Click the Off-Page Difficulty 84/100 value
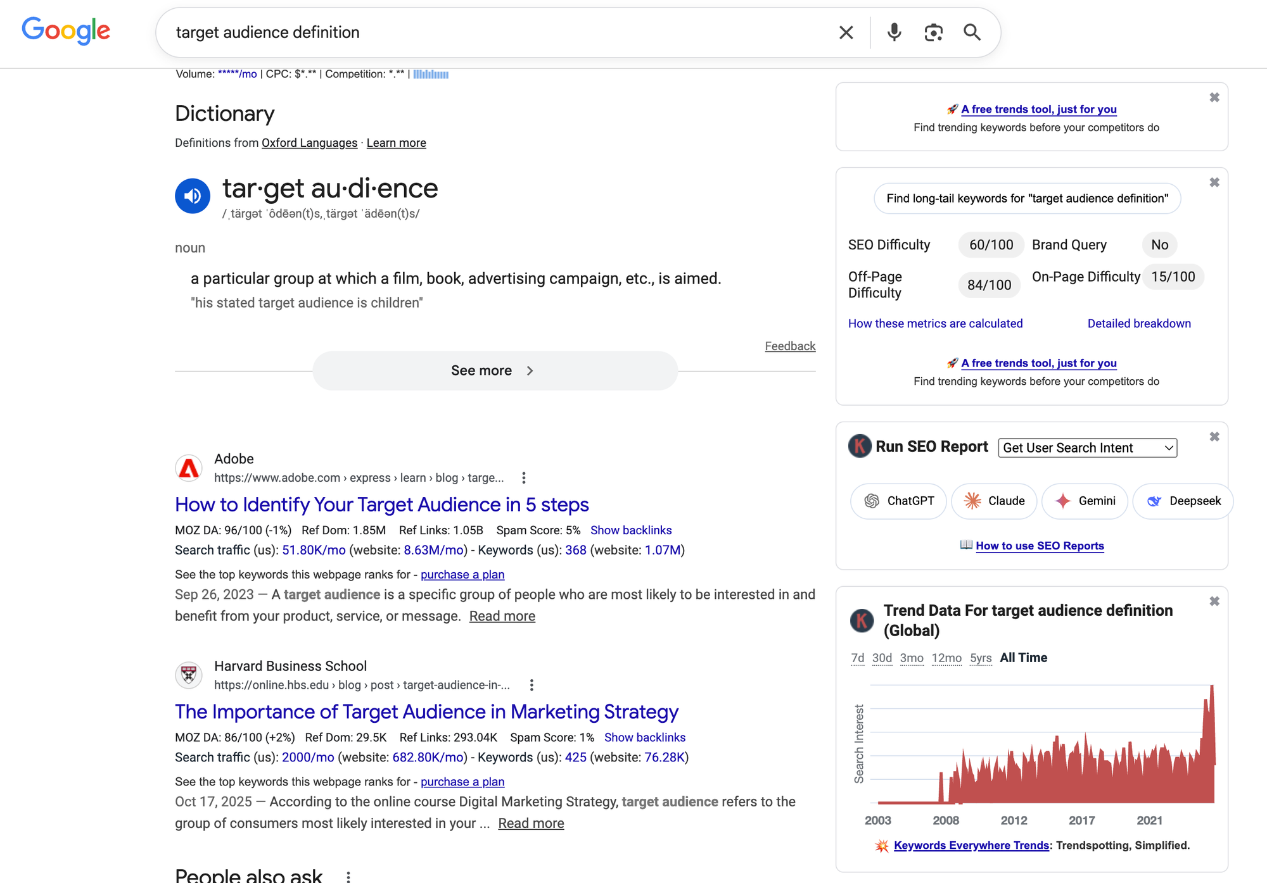1267x883 pixels. coord(989,285)
